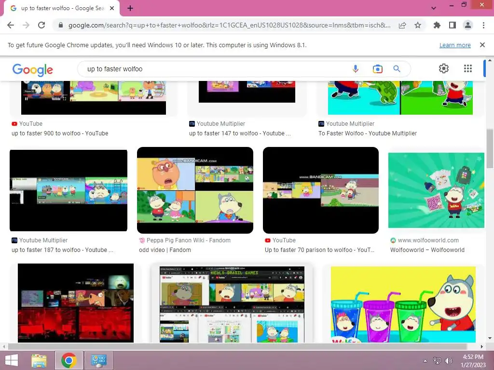The width and height of the screenshot is (494, 370).
Task: Click the horizontal scrollbar at page bottom
Action: coord(237,346)
